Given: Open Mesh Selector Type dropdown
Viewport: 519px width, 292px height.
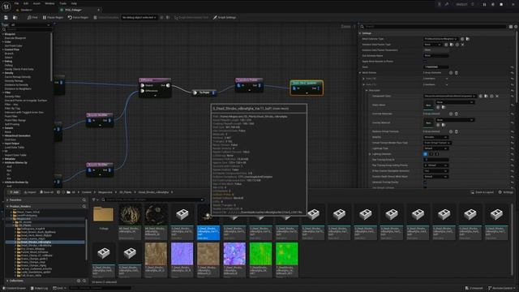Looking at the screenshot, I should coord(440,39).
